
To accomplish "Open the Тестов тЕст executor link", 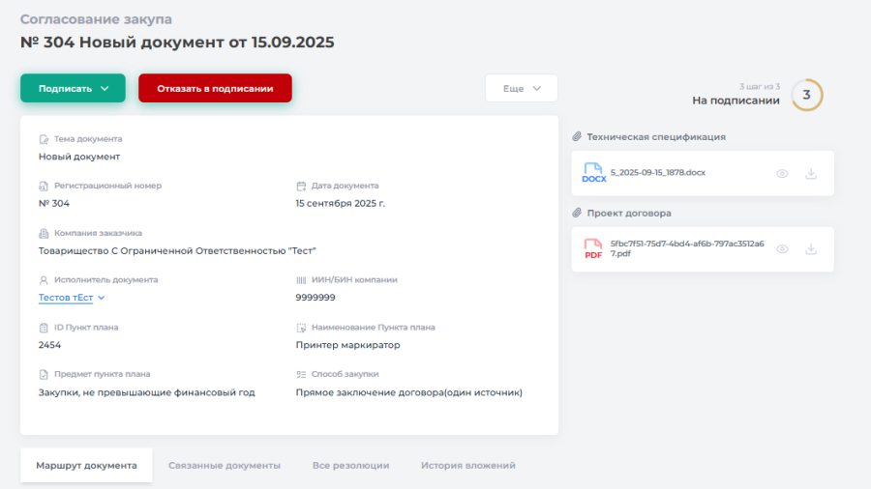I will click(x=65, y=298).
